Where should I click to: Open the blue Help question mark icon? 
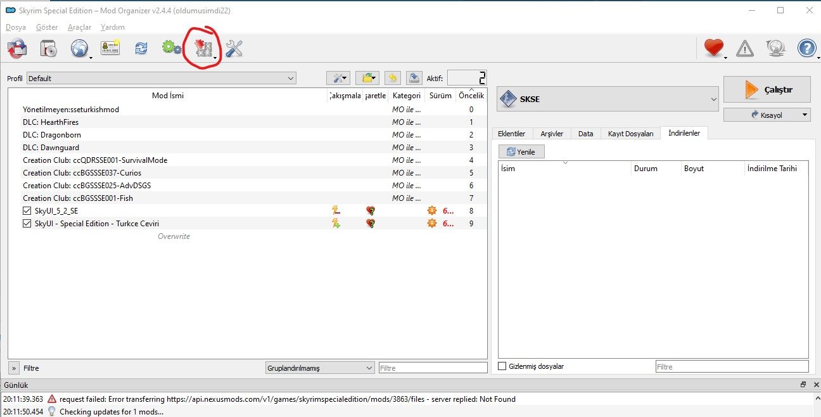(x=807, y=48)
